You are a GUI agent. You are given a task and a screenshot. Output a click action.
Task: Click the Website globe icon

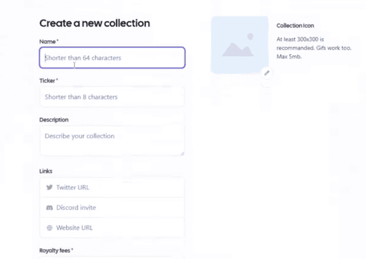pos(49,228)
